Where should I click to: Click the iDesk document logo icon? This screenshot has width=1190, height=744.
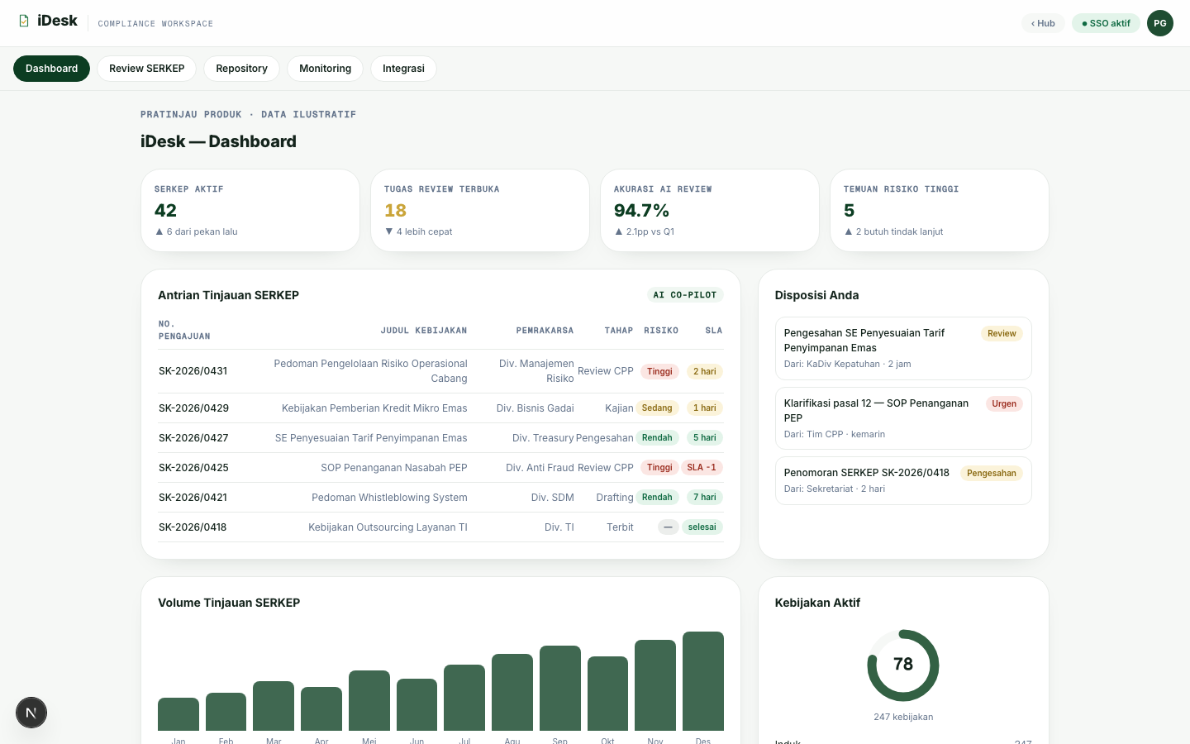click(24, 21)
